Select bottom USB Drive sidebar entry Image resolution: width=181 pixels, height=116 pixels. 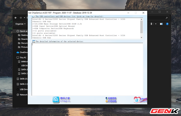pos(22,89)
